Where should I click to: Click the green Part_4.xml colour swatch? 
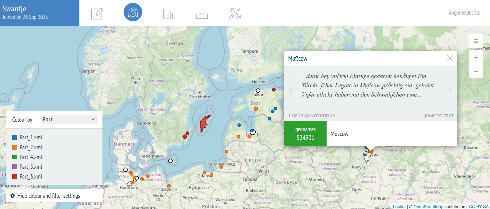pyautogui.click(x=15, y=157)
